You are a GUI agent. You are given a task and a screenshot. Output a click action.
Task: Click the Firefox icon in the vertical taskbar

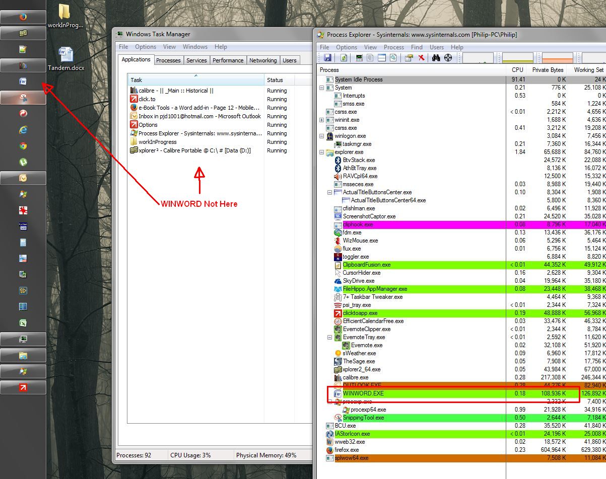(23, 17)
